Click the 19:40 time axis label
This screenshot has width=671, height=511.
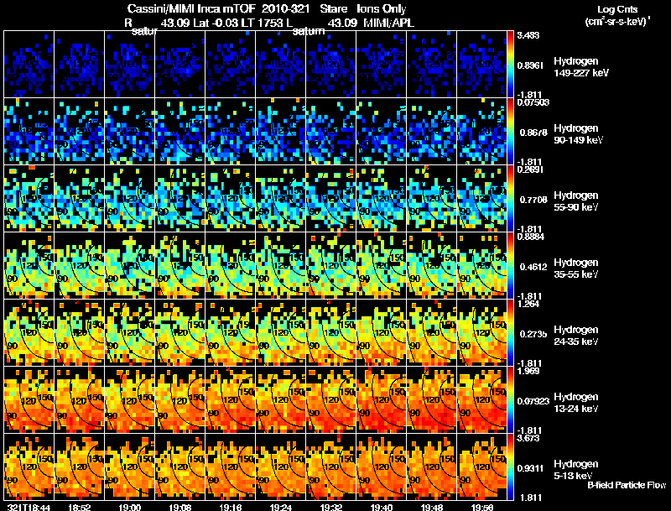pos(382,507)
